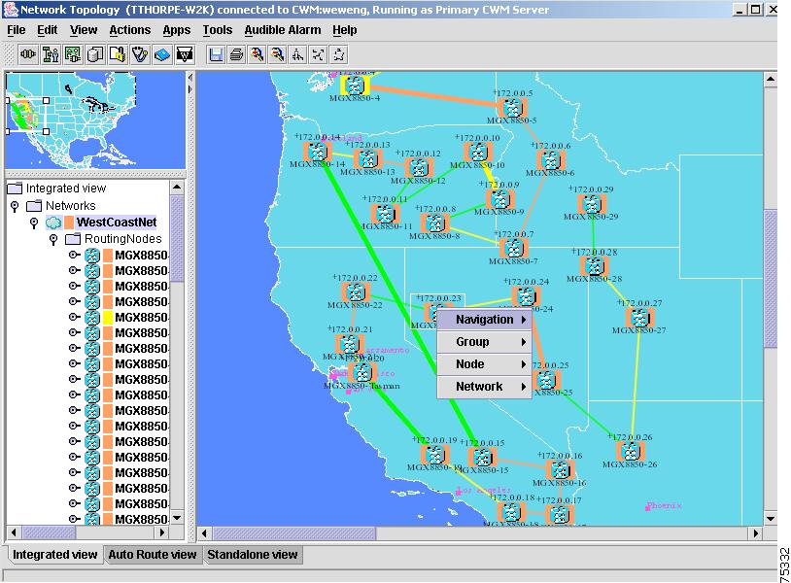The width and height of the screenshot is (791, 583).
Task: Select node MGX8850-10 on the map
Action: [x=478, y=152]
